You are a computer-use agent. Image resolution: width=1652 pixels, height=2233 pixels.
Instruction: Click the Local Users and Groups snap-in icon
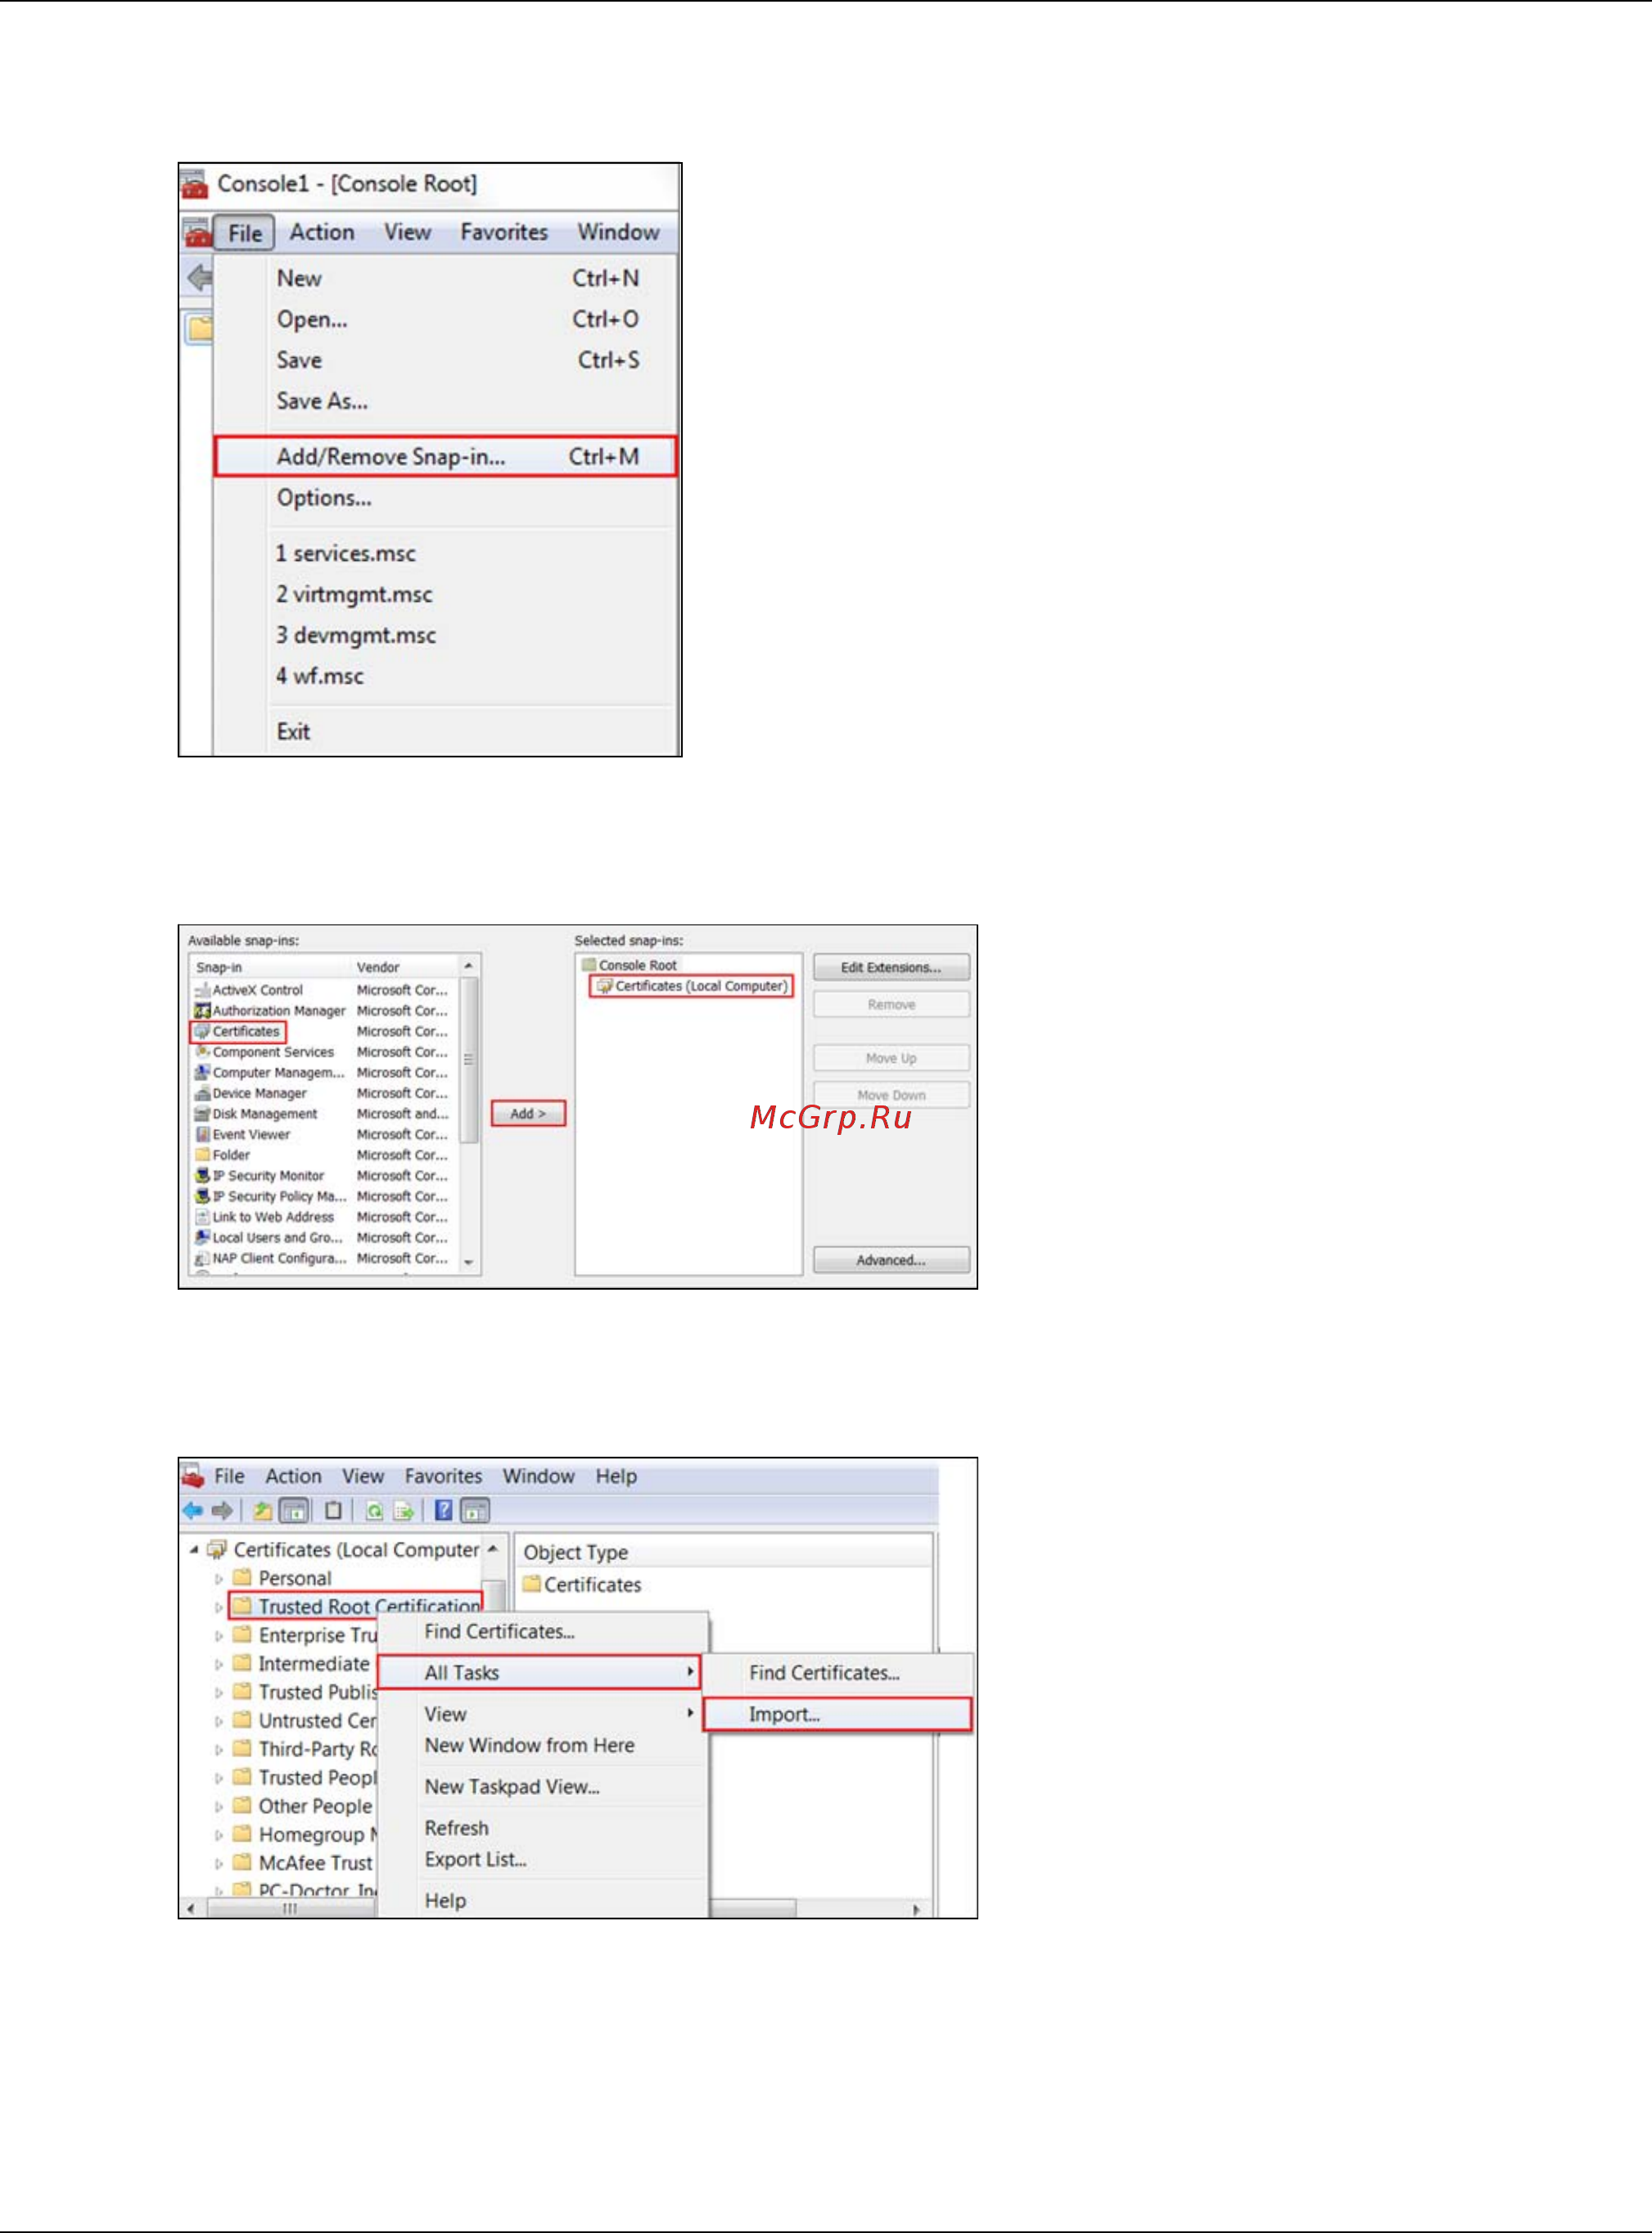202,1237
